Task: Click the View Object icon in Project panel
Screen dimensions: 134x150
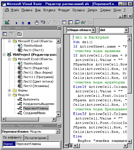Action: (x=11, y=34)
